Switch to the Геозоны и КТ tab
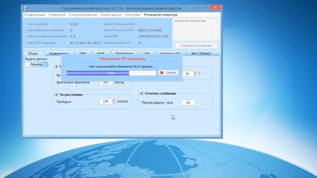Viewport: 317px width, 178px height. (170, 53)
